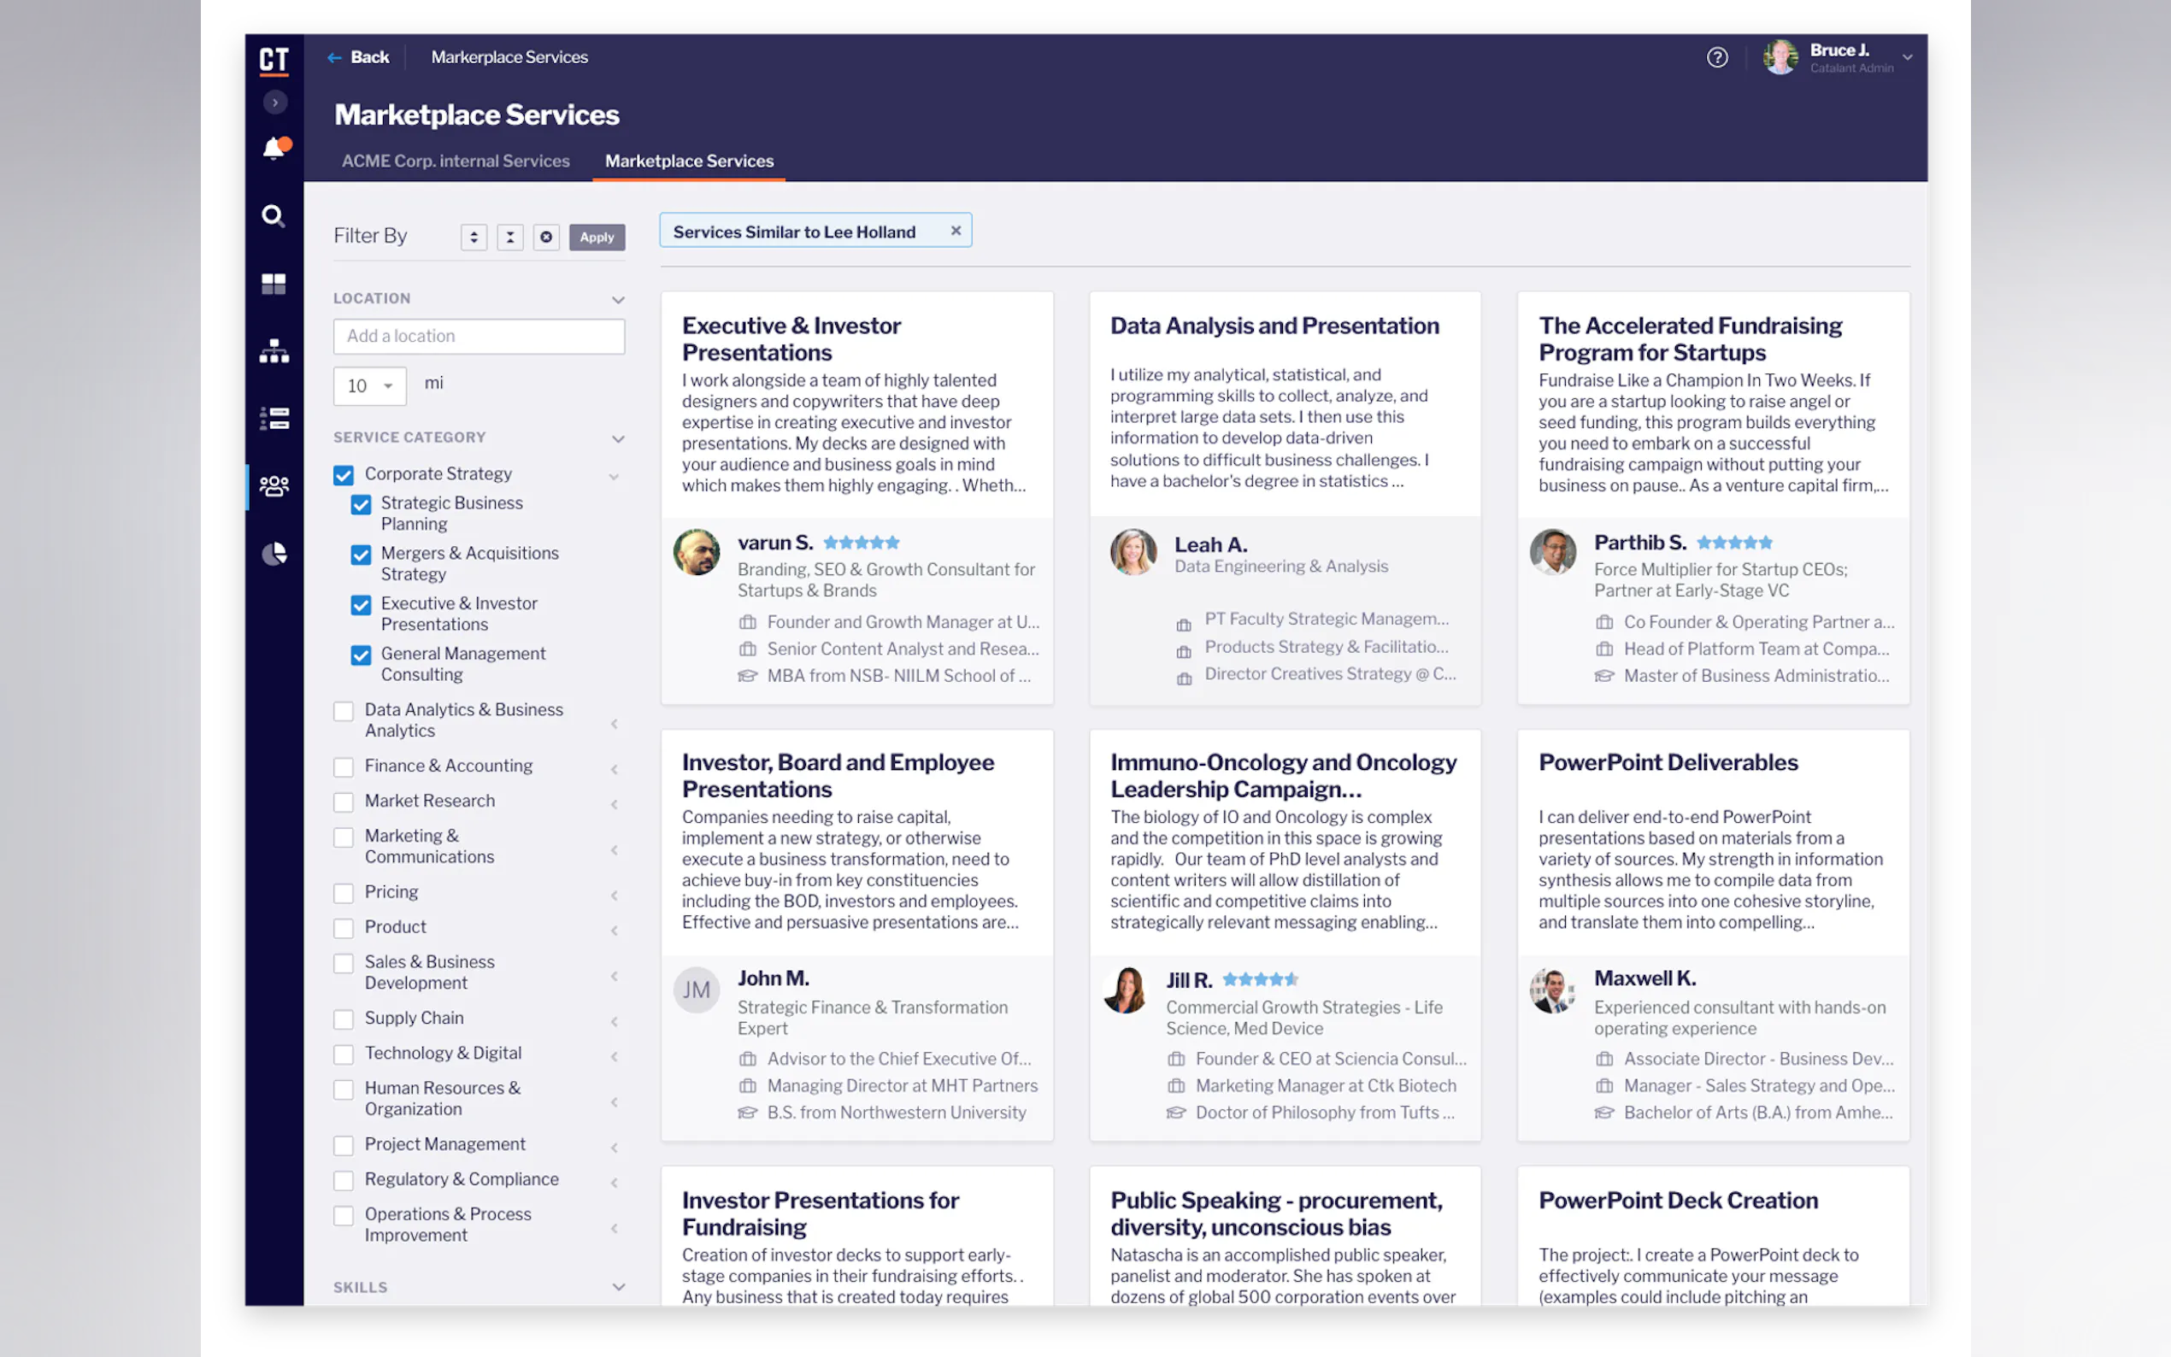Open the list view sidebar icon

tap(274, 418)
